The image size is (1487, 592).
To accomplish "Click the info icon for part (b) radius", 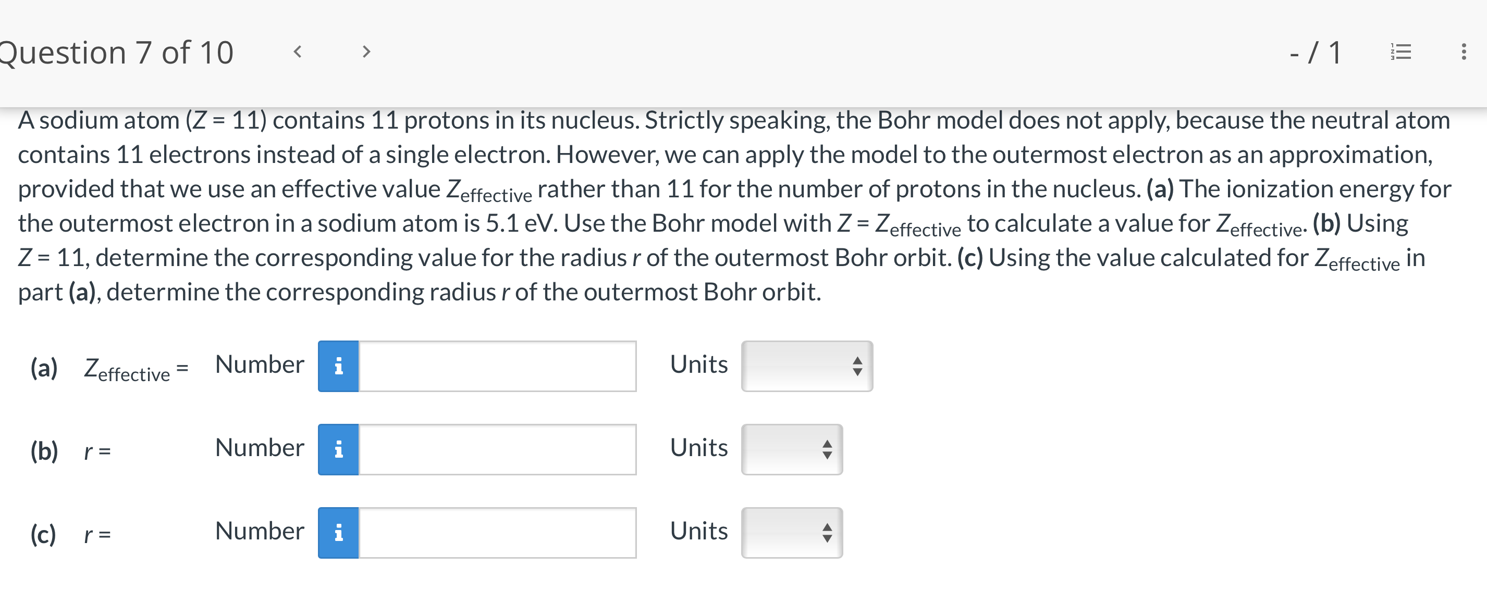I will pyautogui.click(x=338, y=450).
